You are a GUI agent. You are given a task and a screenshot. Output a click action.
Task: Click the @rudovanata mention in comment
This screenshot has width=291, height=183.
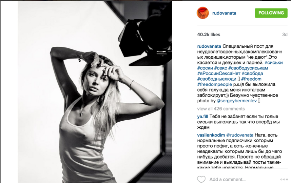(x=240, y=135)
